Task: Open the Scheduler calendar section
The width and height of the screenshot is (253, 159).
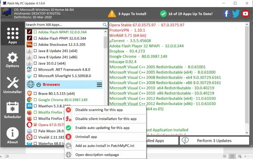Action: coord(12,110)
